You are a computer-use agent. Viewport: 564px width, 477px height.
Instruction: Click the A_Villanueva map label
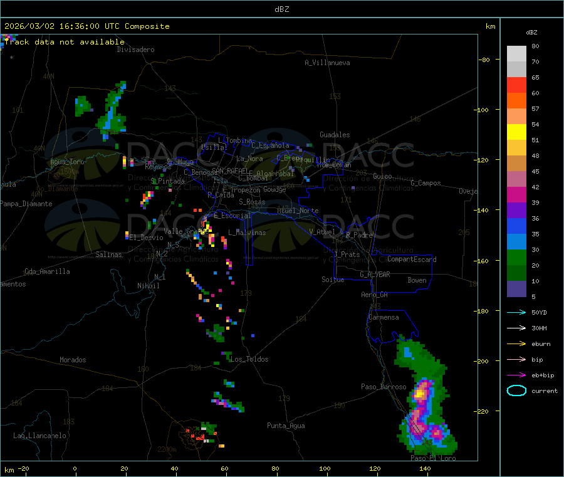pyautogui.click(x=327, y=63)
